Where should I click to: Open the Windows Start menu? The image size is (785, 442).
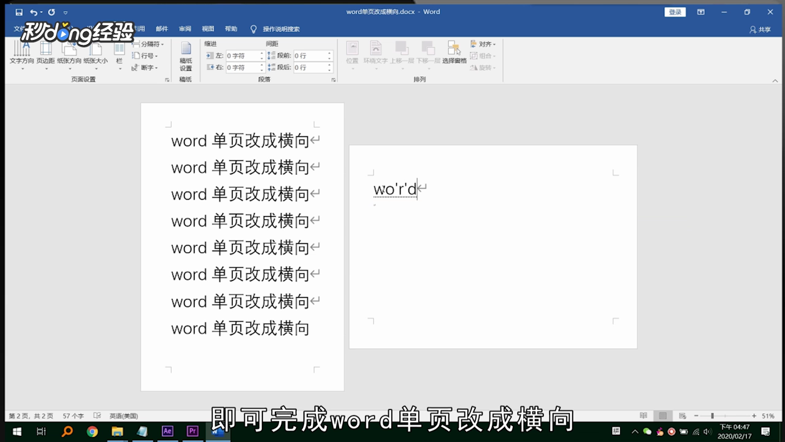coord(16,432)
